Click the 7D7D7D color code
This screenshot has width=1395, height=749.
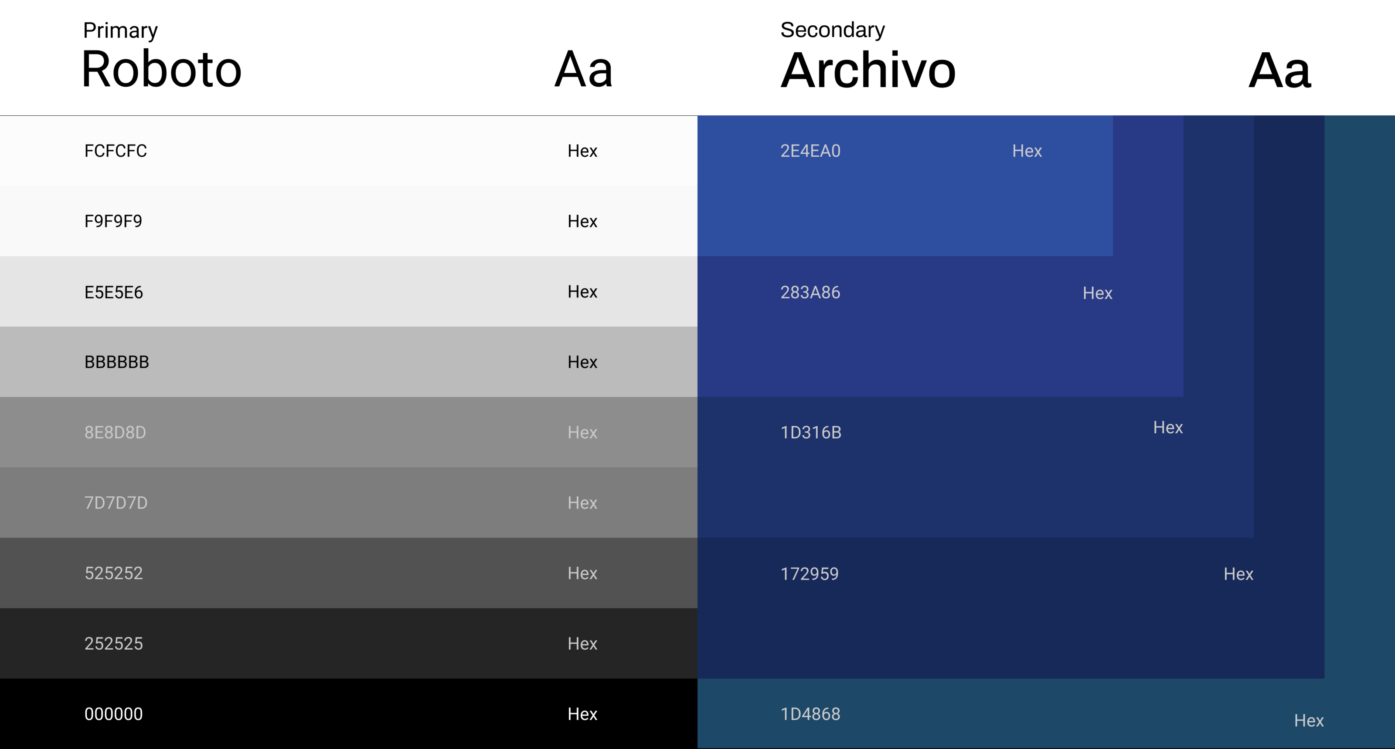[116, 503]
